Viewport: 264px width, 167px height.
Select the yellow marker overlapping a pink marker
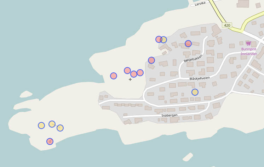(x=164, y=40)
